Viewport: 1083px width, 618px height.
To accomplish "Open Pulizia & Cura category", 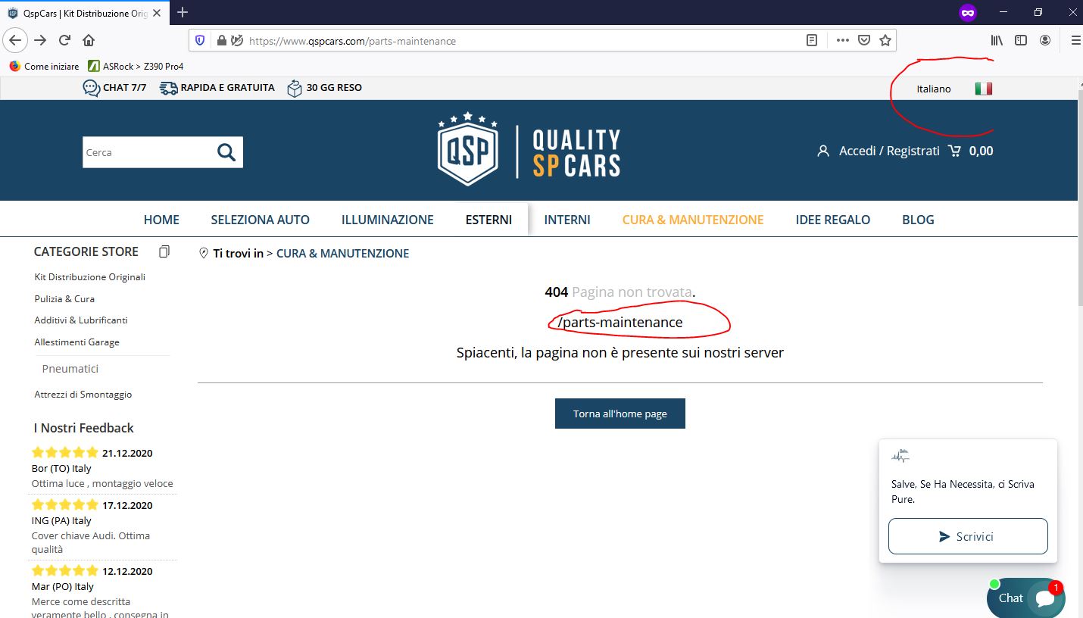I will (x=64, y=298).
